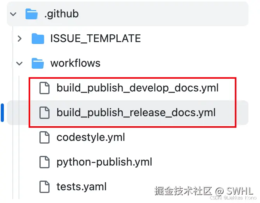Collapse the workflows folder chevron
Screen dimensions: 260x203
tap(20, 63)
